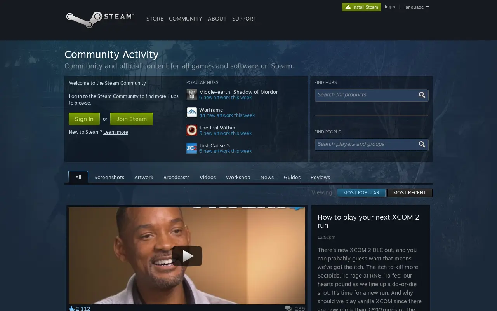Select the All tab
The height and width of the screenshot is (311, 497).
tap(78, 177)
